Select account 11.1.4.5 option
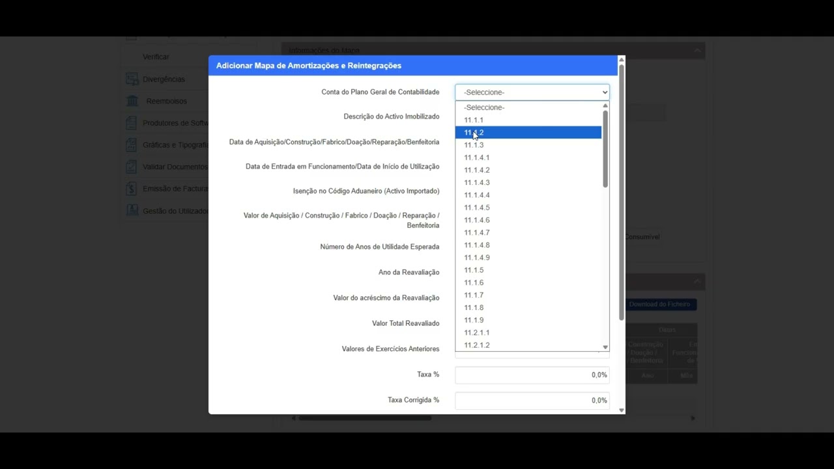The width and height of the screenshot is (834, 469). click(x=528, y=207)
